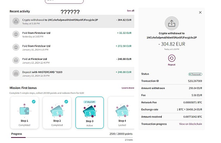This screenshot has width=221, height=143.
Task: Click the checkmark on Step 1 card
Action: (x=34, y=101)
